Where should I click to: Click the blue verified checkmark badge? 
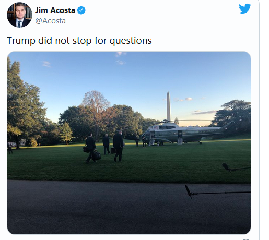[81, 10]
